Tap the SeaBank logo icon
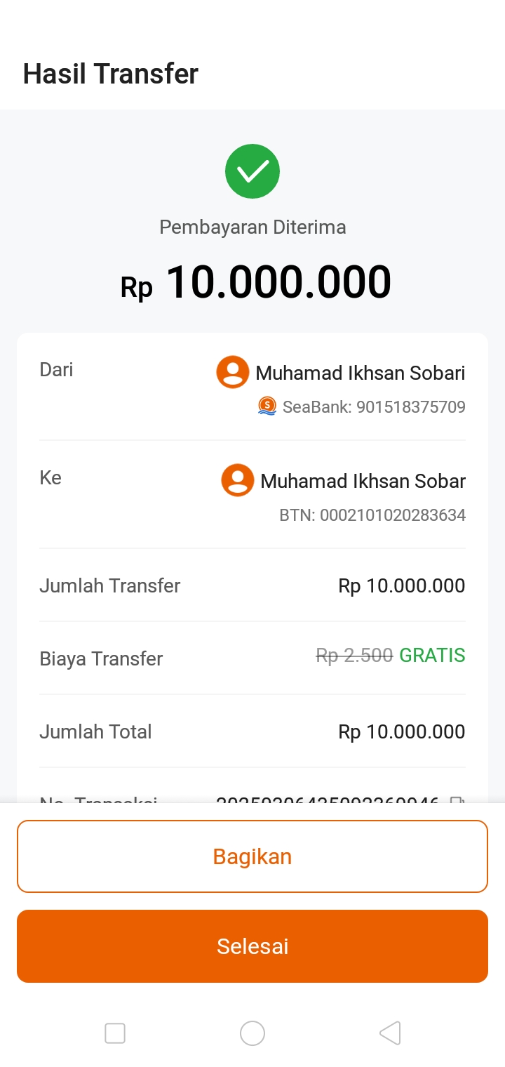The height and width of the screenshot is (1067, 505). point(267,406)
